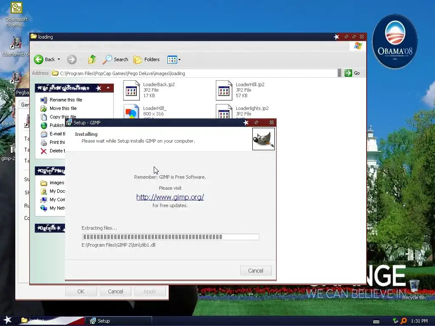This screenshot has width=435, height=326.
Task: Choose Copy this file task
Action: [x=63, y=117]
